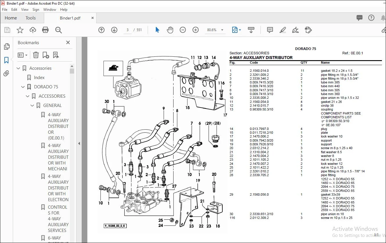Open the Index bookmark
This screenshot has width=386, height=243.
point(39,78)
